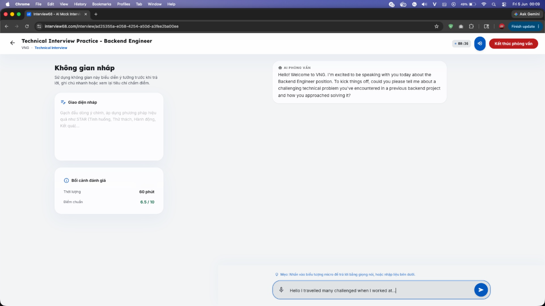Screen dimensions: 545x306
Task: Open the File menu
Action: 38,4
